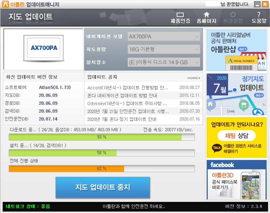Open the 설치장소 removable disk dropdown
Screen dimensions: 270x213
point(164,62)
